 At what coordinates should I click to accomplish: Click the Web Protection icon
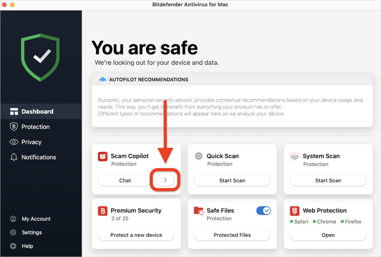coord(295,210)
